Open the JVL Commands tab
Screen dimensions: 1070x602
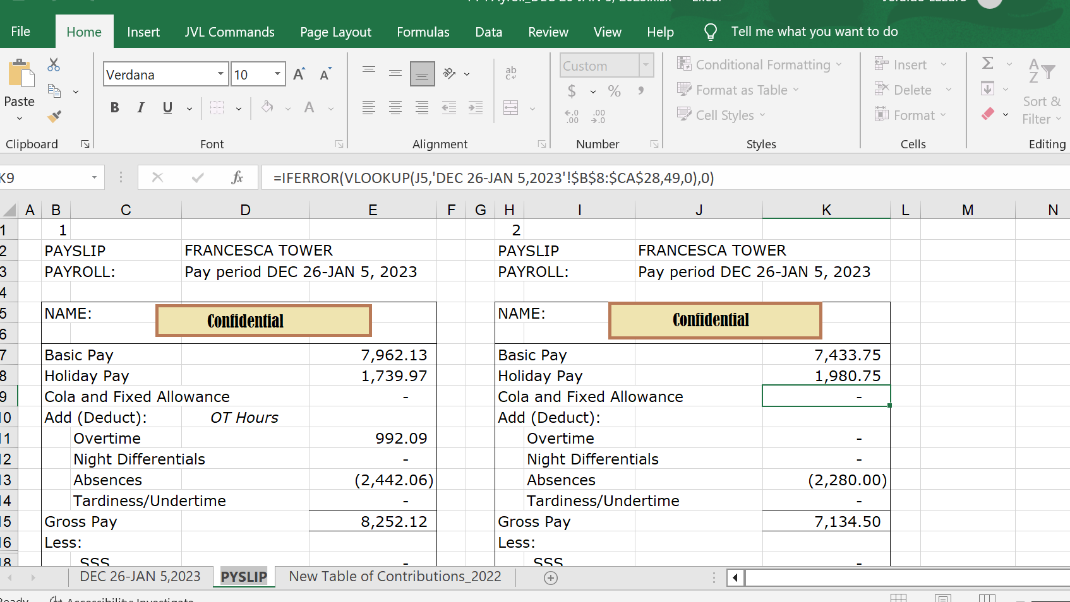(x=229, y=32)
